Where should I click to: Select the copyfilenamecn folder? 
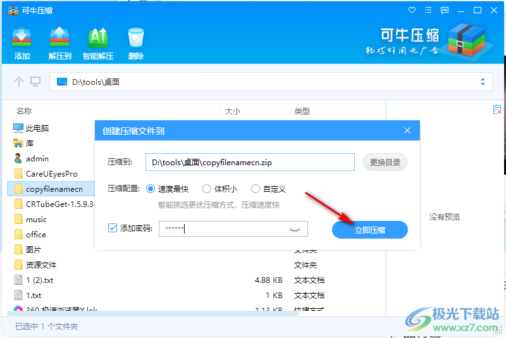click(x=51, y=189)
